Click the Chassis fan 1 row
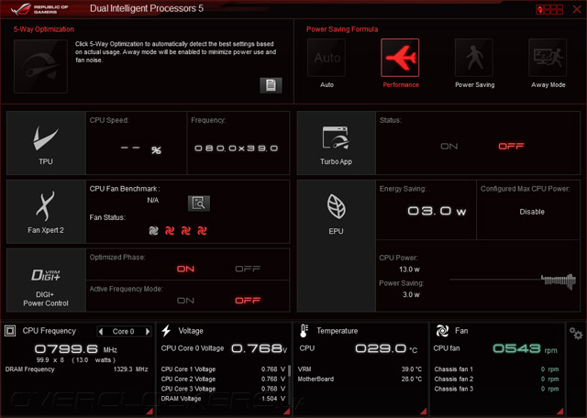This screenshot has width=587, height=418. [x=496, y=369]
